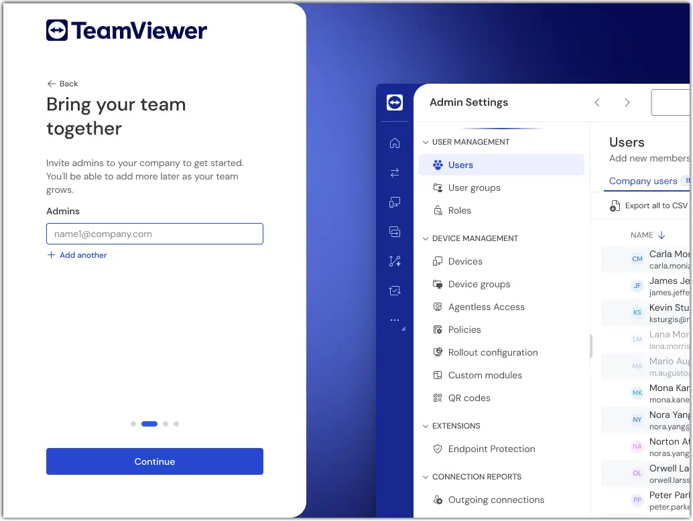Image resolution: width=693 pixels, height=521 pixels.
Task: Navigate forward with the right chevron
Action: (627, 102)
